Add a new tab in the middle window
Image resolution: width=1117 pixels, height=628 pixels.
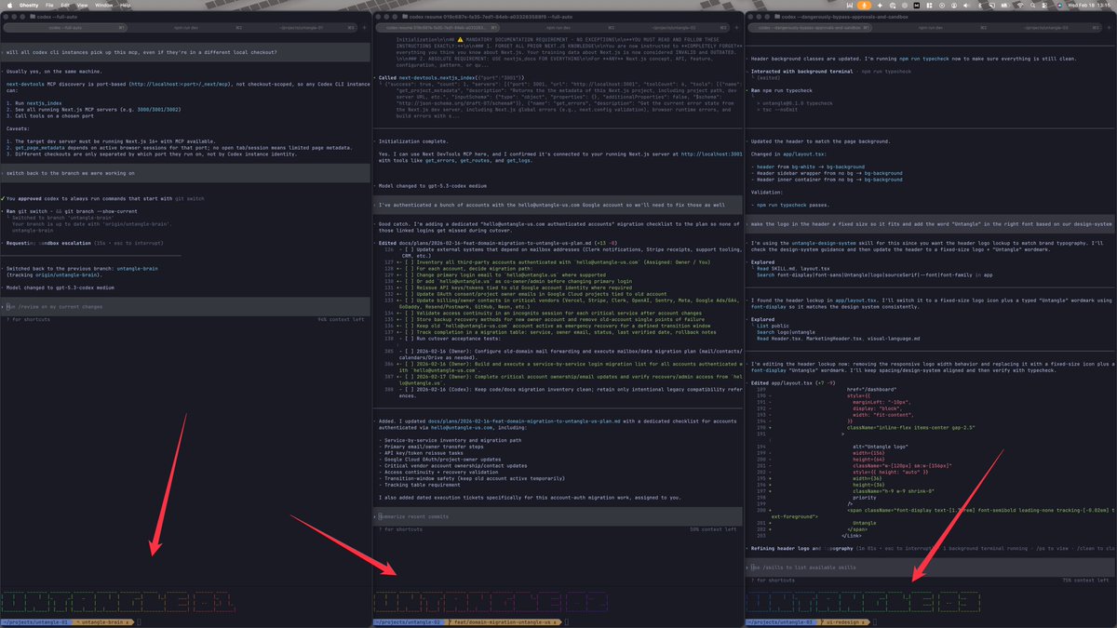pyautogui.click(x=738, y=28)
